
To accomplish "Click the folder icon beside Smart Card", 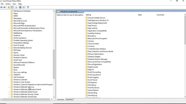I will click(x=12, y=60).
